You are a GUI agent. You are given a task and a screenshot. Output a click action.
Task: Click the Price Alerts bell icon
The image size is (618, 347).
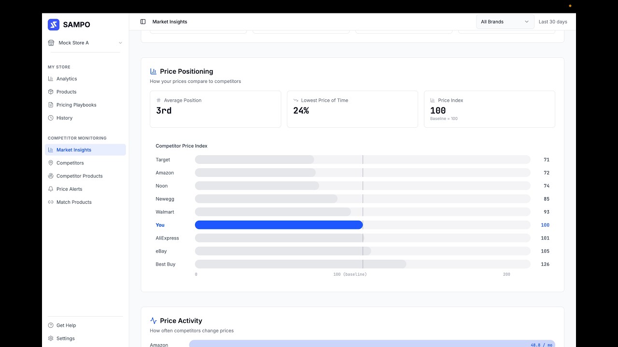tap(51, 189)
